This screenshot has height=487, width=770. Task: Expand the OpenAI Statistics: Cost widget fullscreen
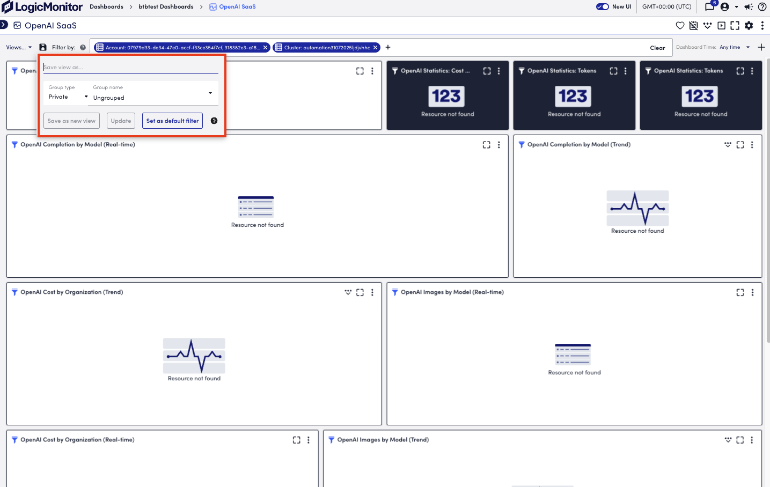pyautogui.click(x=487, y=71)
